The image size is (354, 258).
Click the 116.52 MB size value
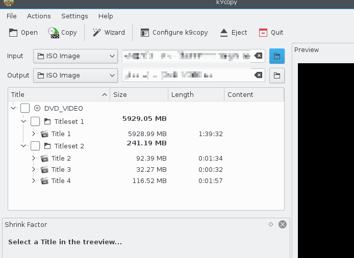(149, 181)
